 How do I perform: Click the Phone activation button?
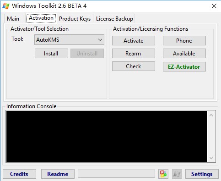coord(184,41)
